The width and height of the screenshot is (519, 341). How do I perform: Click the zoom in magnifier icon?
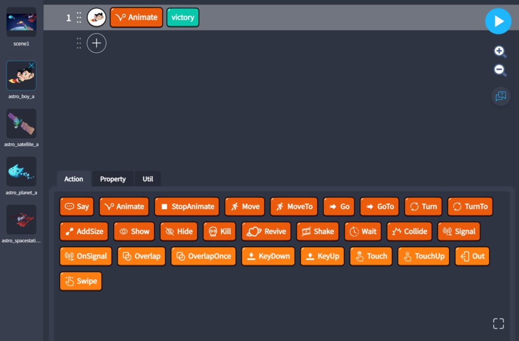click(x=500, y=52)
